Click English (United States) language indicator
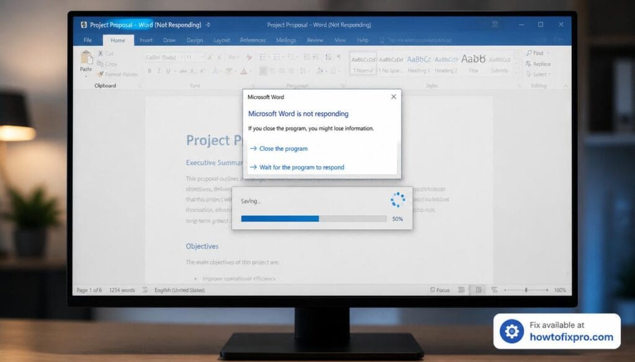Viewport: 635px width, 362px height. pos(179,290)
